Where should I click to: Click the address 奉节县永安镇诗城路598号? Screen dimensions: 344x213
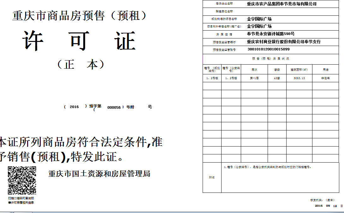click(x=270, y=34)
